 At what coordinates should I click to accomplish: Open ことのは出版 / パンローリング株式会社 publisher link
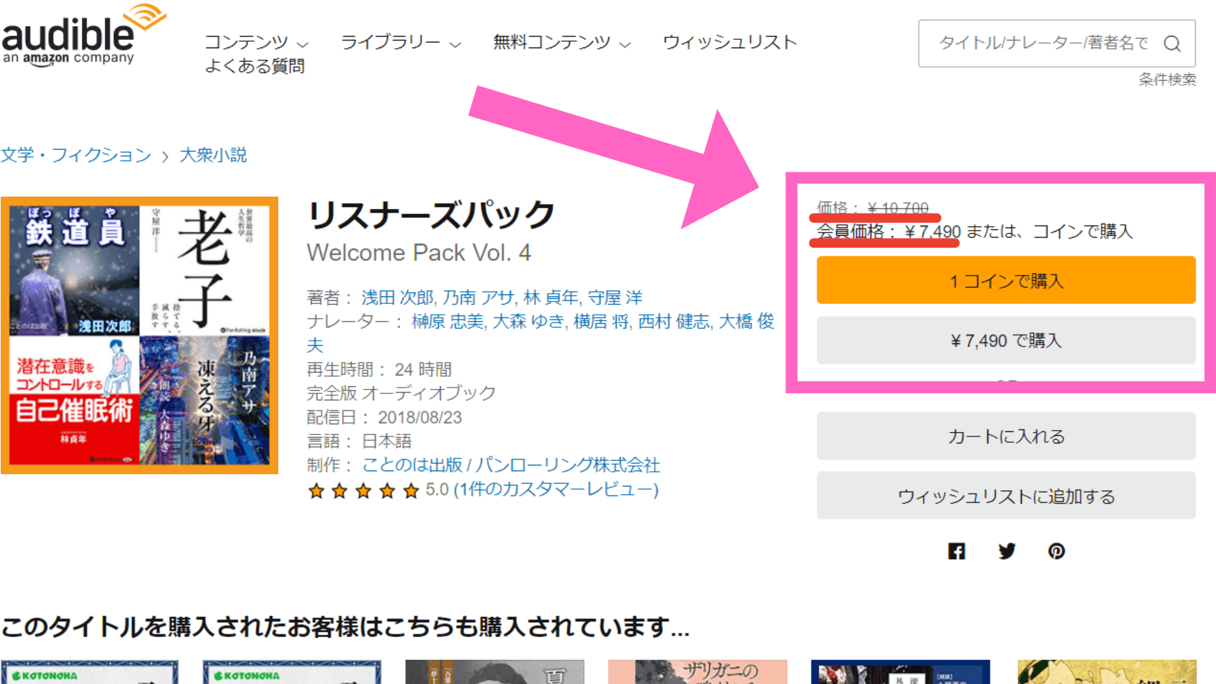point(511,465)
